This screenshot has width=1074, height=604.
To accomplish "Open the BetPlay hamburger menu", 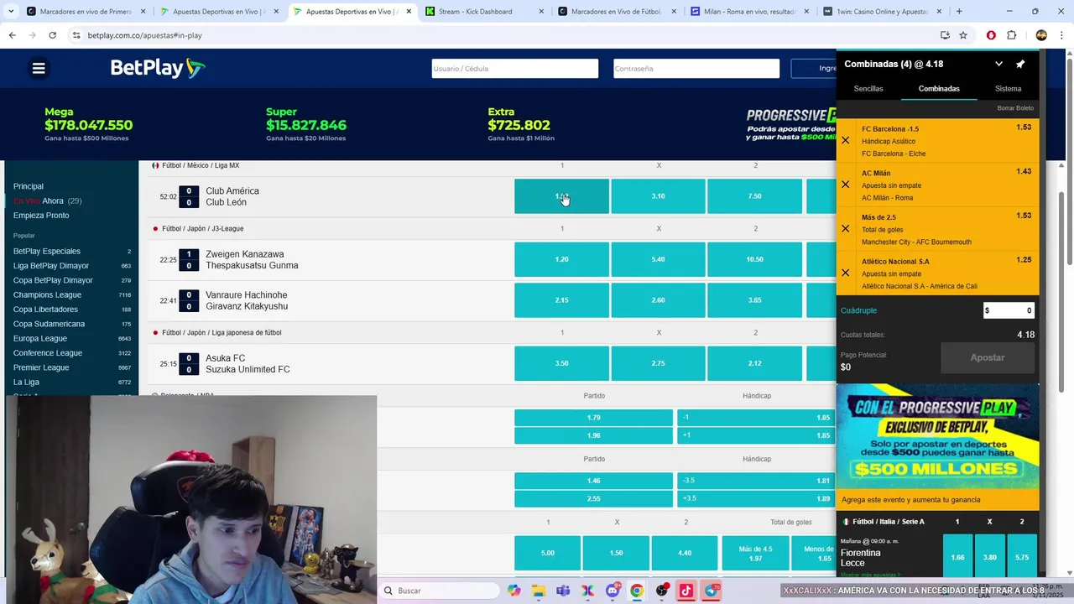I will [39, 68].
